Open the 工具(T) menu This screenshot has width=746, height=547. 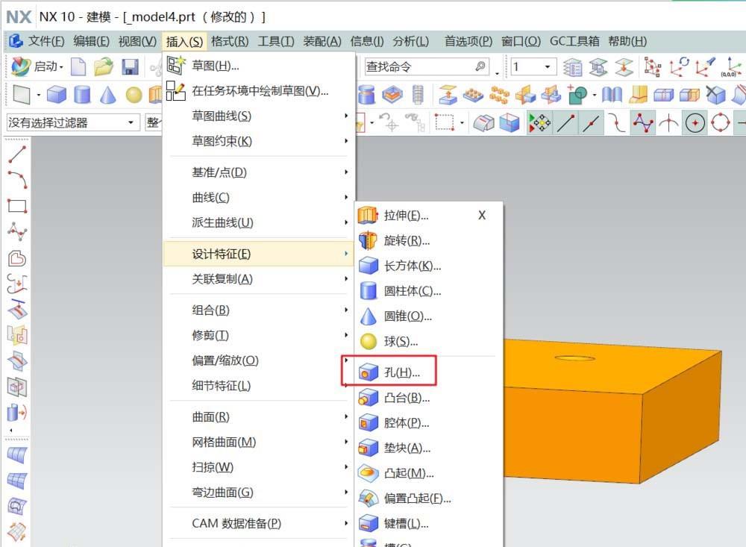coord(275,41)
